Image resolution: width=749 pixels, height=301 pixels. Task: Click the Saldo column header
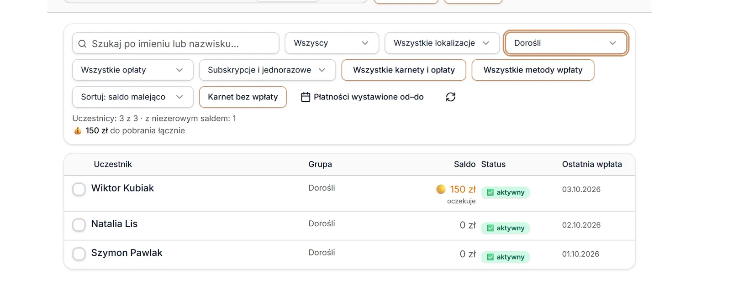464,164
